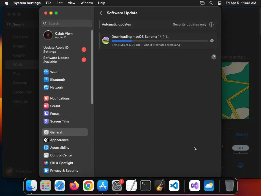This screenshot has height=196, width=261.
Task: Open GarageBand from the Dock
Action: tap(160, 186)
